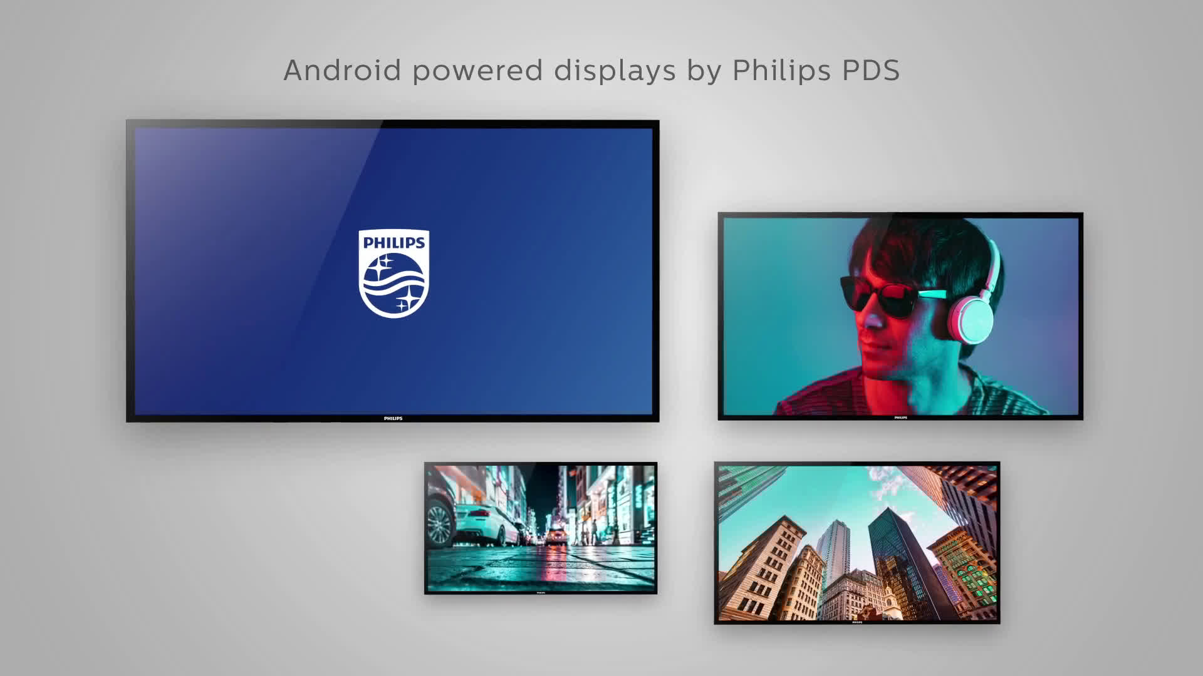
Task: Select the PHILIPS wordmark above the shield emblem
Action: [394, 244]
